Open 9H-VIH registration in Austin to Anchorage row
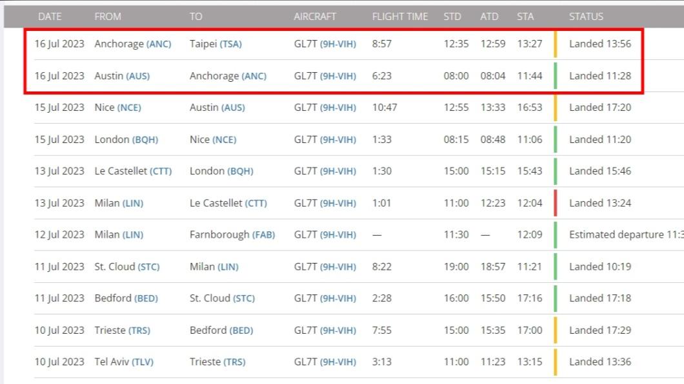 click(x=338, y=76)
